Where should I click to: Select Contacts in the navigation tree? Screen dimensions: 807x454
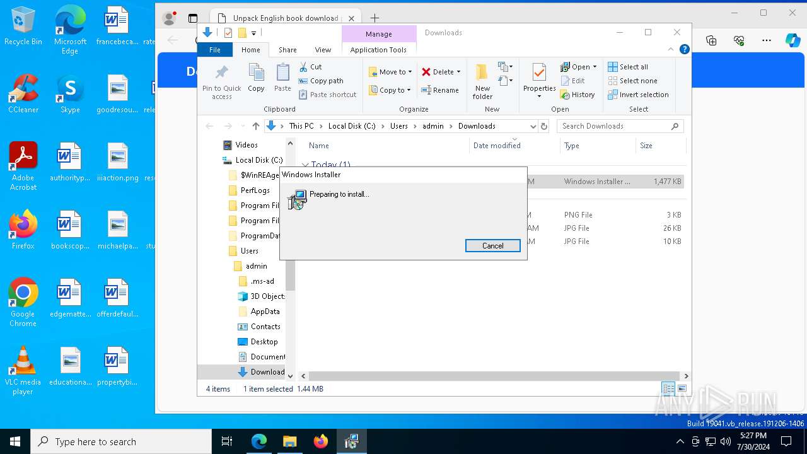265,327
